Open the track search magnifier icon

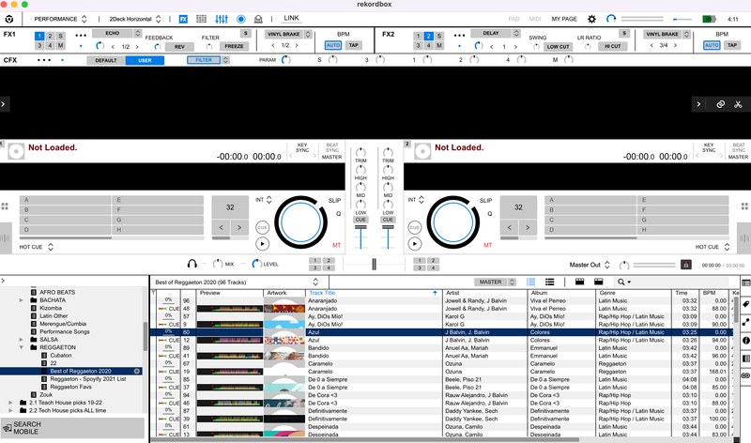622,281
